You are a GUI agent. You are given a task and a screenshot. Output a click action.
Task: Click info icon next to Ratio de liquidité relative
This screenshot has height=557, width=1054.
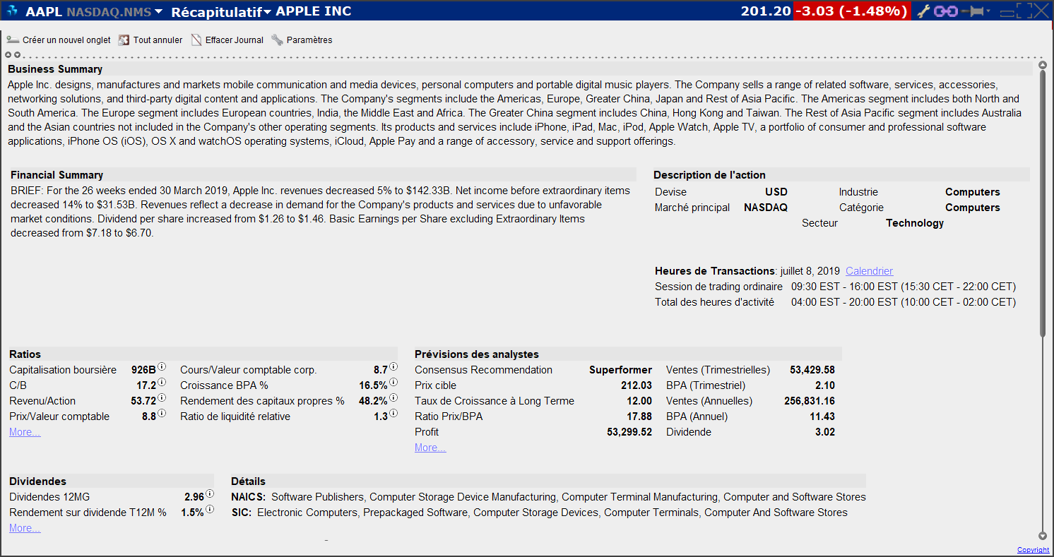[393, 413]
